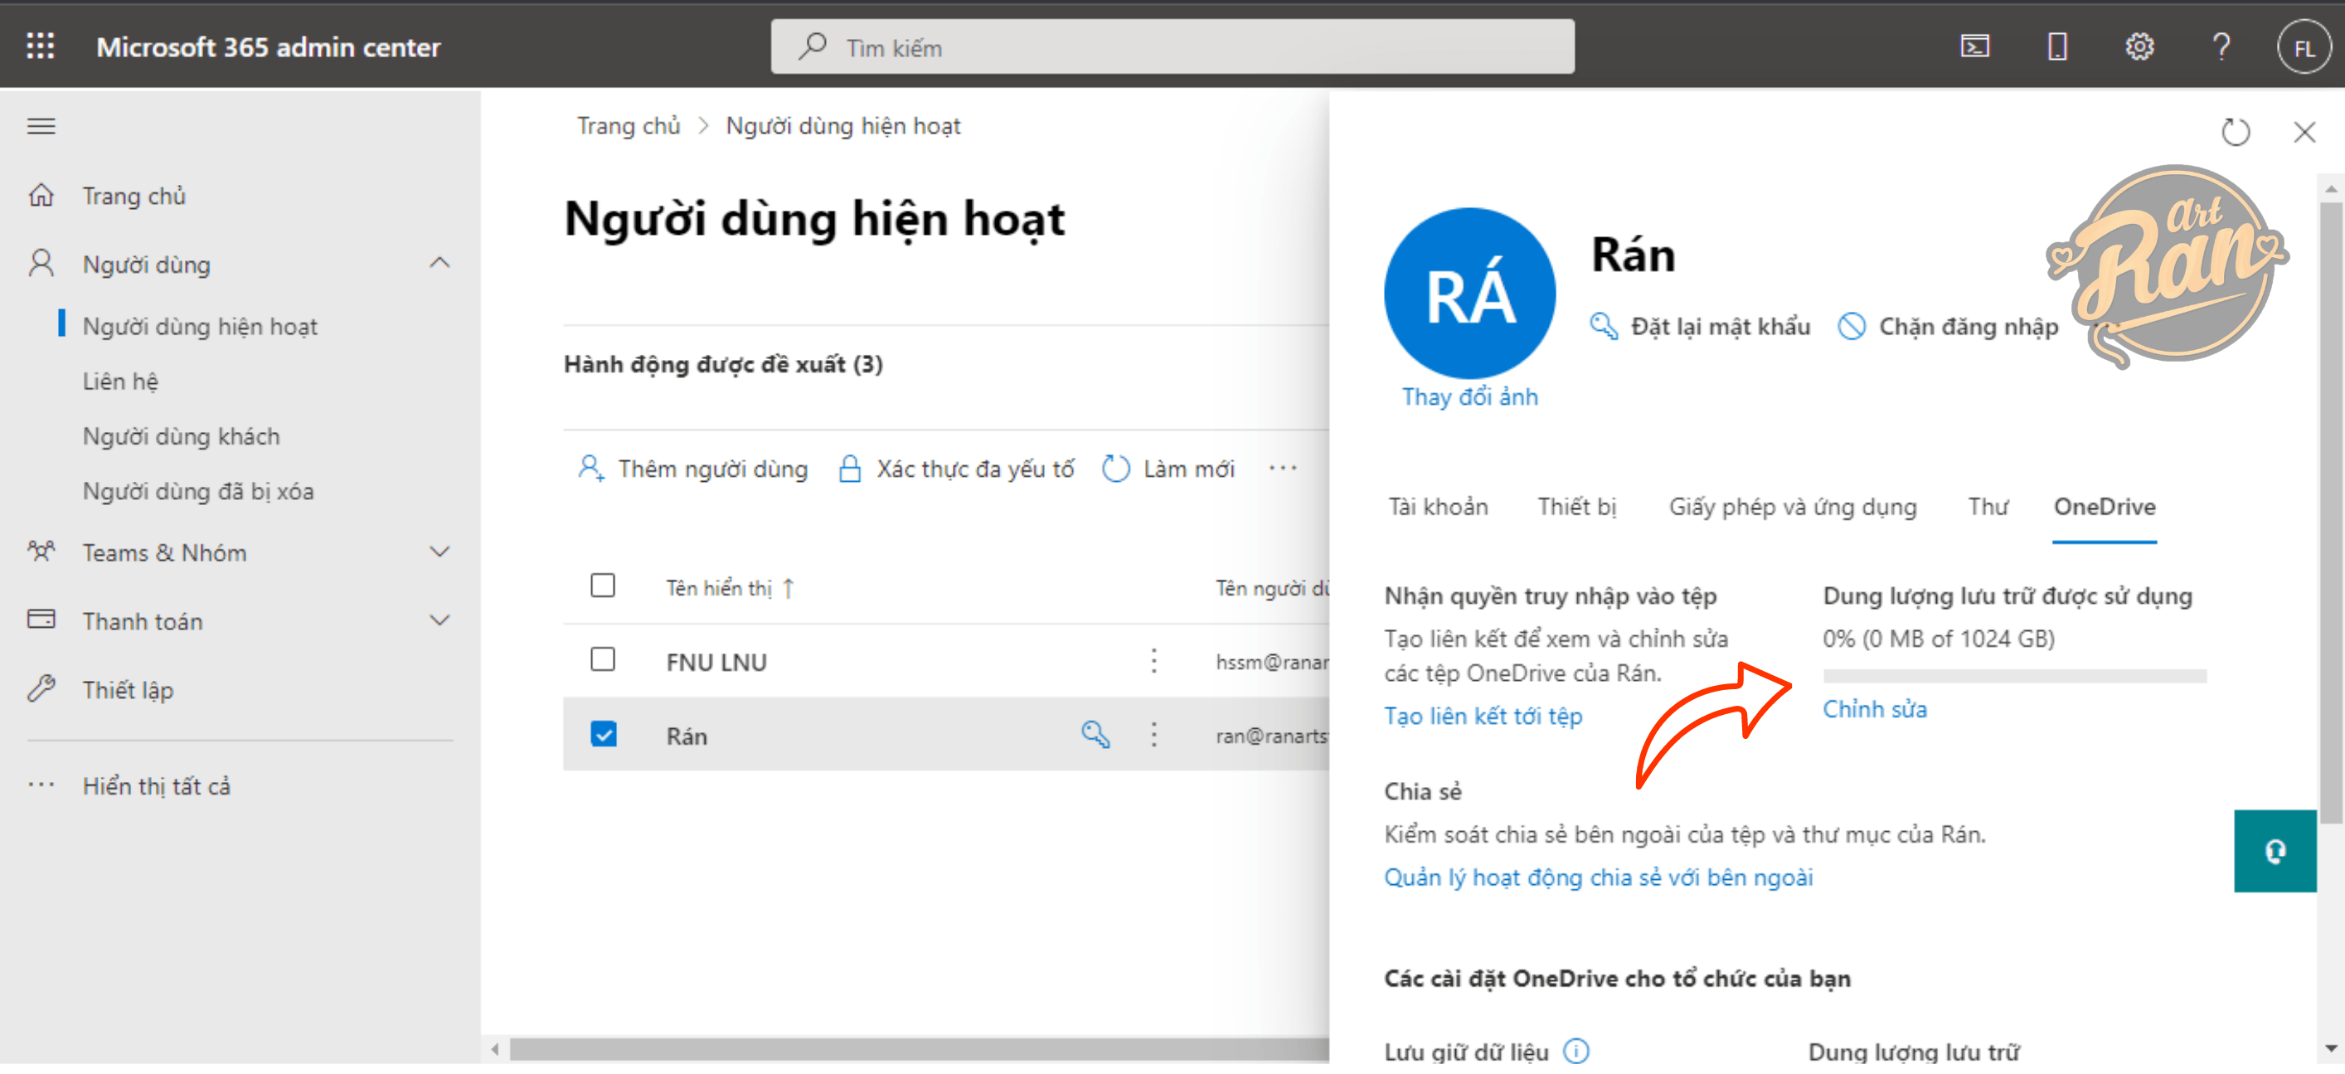Open Quản lý hoạt động chia sẻ với bên ngoài
Viewport: 2345px width, 1074px height.
tap(1598, 877)
